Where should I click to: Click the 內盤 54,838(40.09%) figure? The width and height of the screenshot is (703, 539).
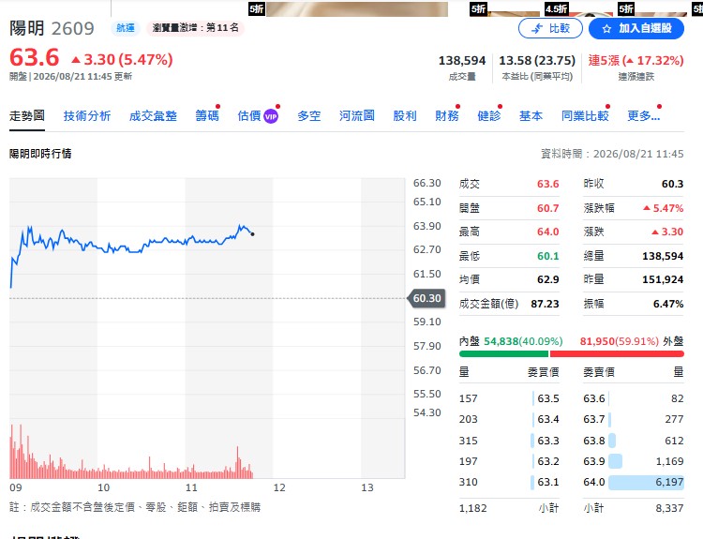(x=523, y=342)
